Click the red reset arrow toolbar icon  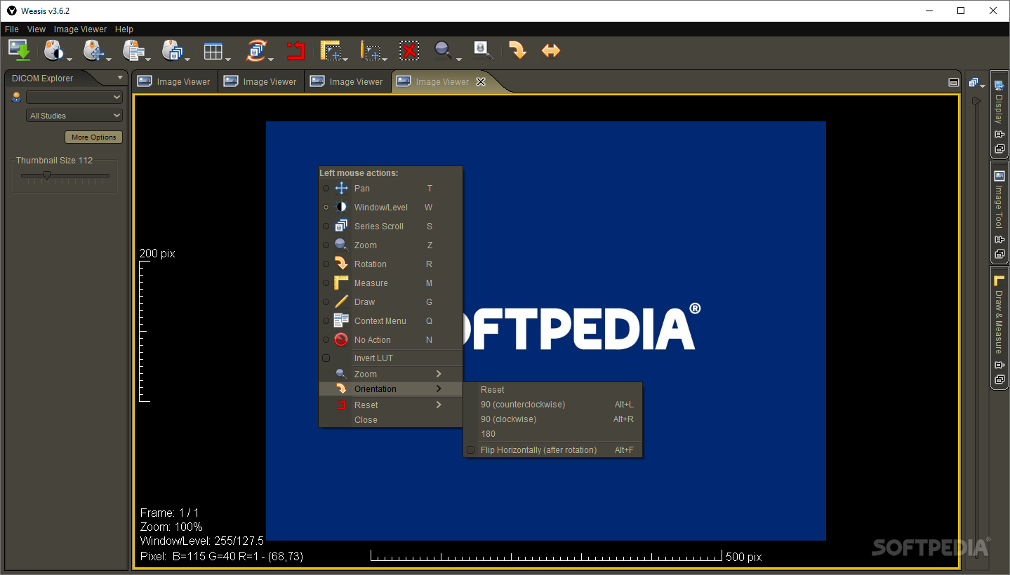(295, 50)
